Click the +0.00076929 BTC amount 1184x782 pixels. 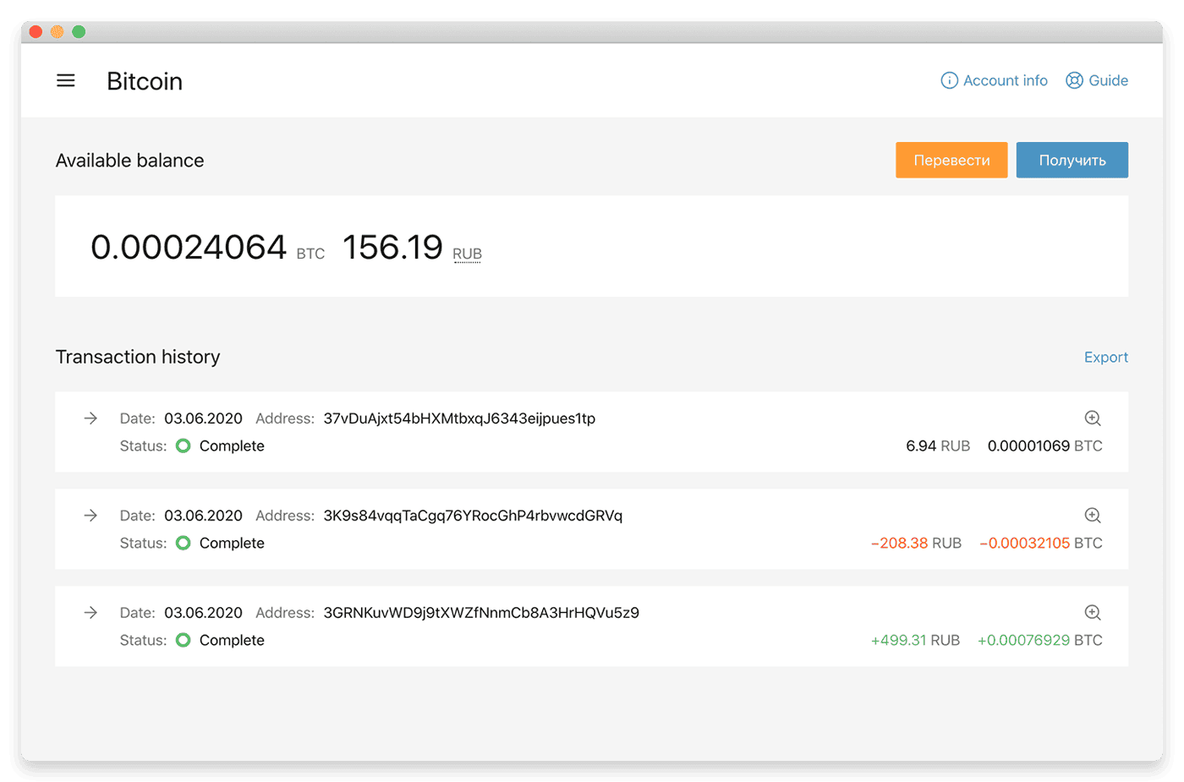point(1039,640)
